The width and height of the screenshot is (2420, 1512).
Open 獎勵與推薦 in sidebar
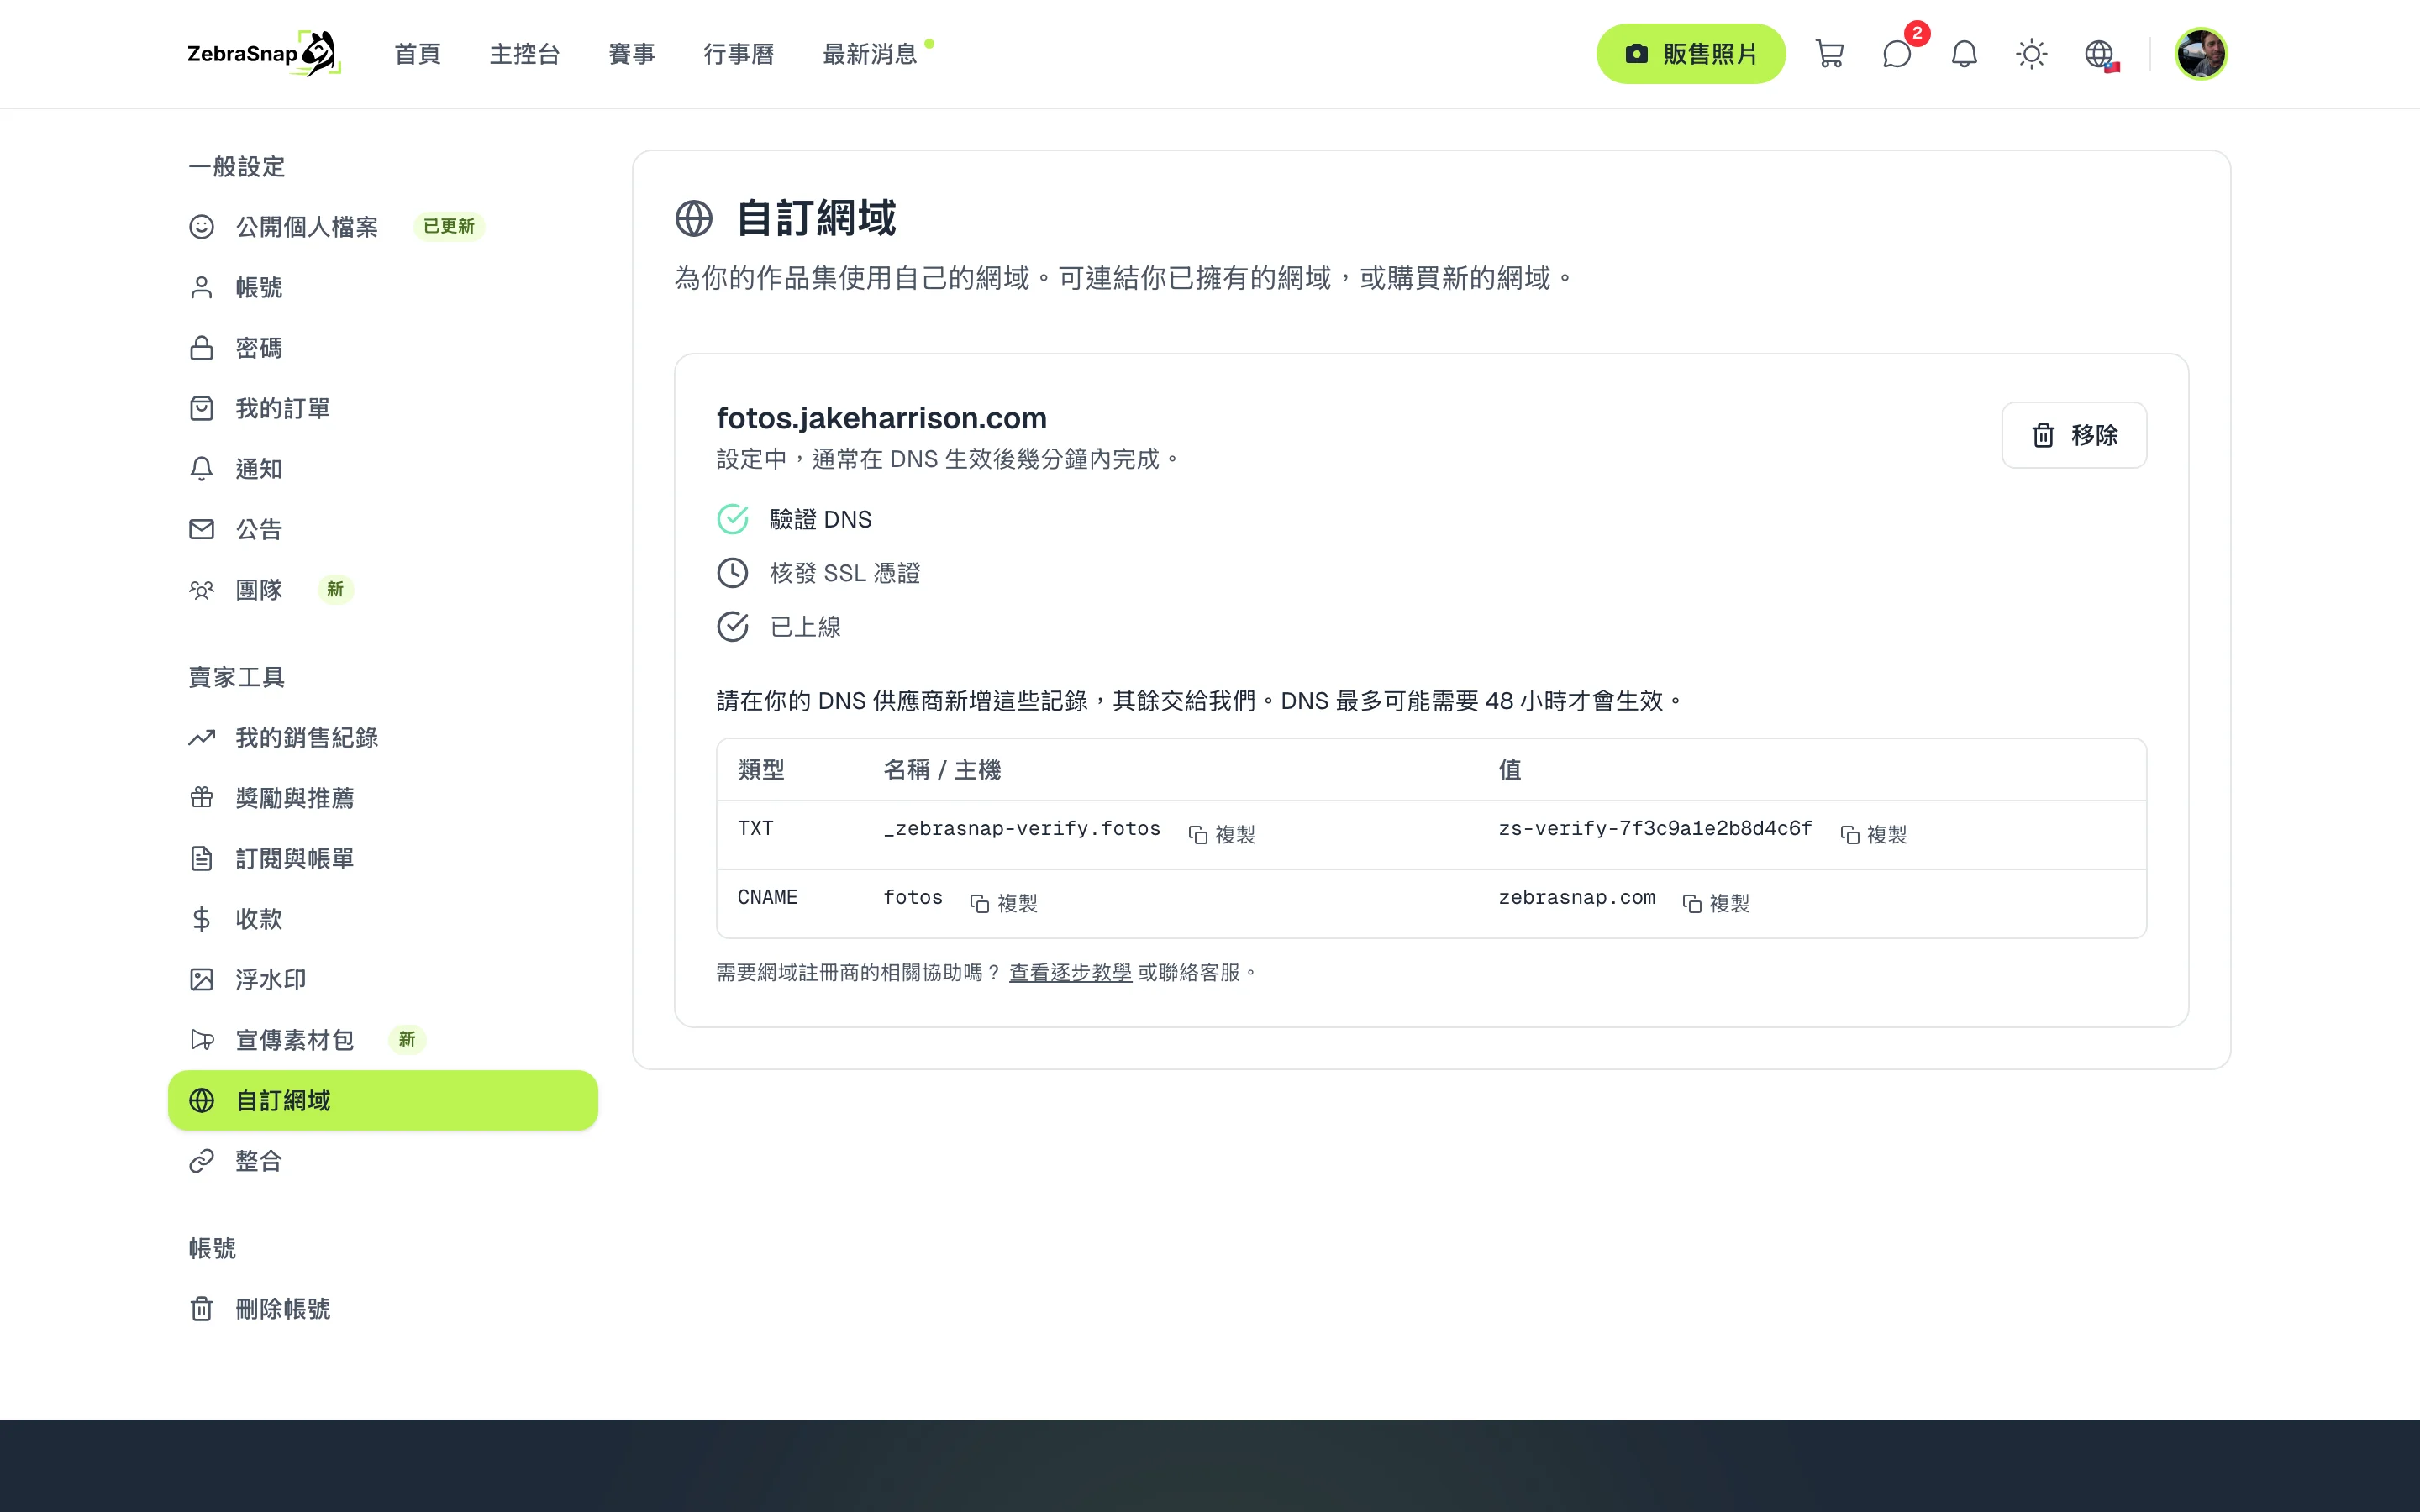383,798
